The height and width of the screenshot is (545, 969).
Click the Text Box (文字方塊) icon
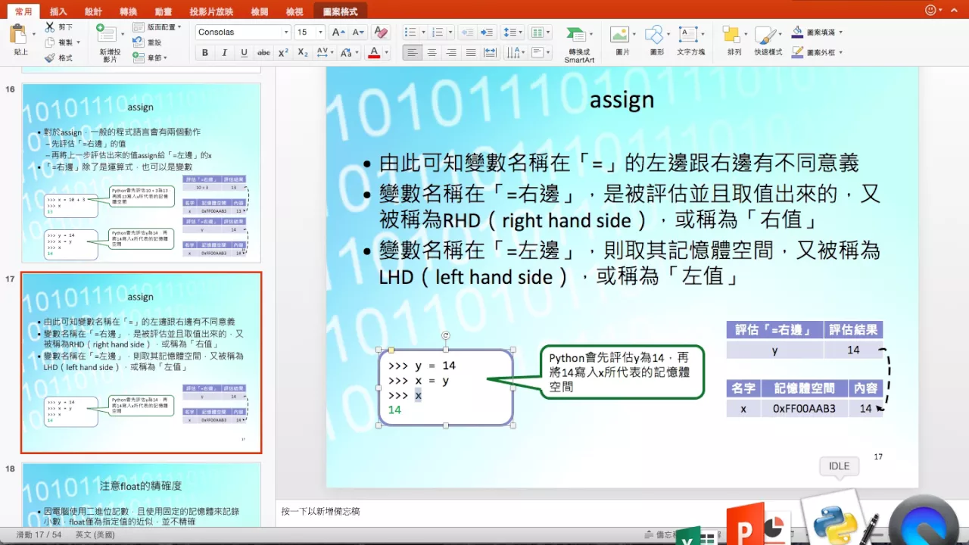pyautogui.click(x=689, y=35)
